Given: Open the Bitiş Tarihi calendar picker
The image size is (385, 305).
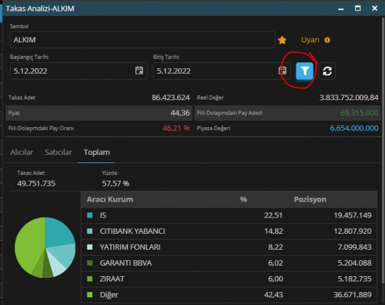Looking at the screenshot, I should coord(282,71).
